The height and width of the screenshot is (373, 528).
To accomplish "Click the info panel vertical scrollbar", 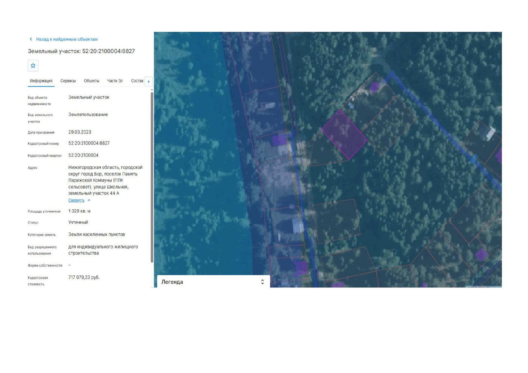I will 152,177.
